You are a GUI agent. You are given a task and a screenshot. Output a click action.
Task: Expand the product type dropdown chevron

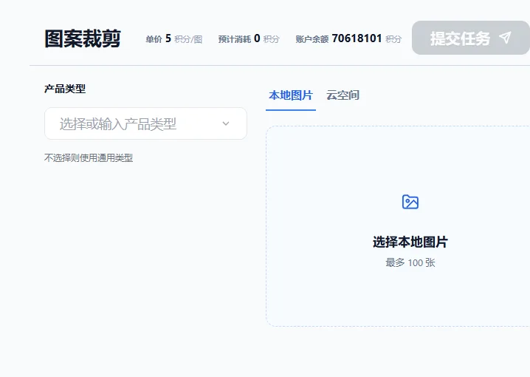click(x=226, y=123)
